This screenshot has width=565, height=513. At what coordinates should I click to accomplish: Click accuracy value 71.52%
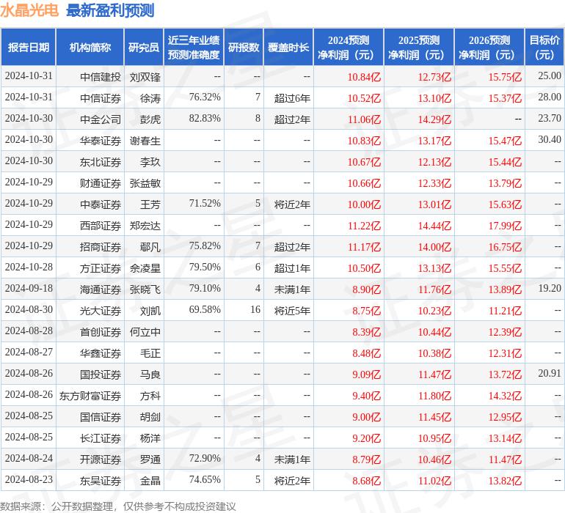coord(205,204)
